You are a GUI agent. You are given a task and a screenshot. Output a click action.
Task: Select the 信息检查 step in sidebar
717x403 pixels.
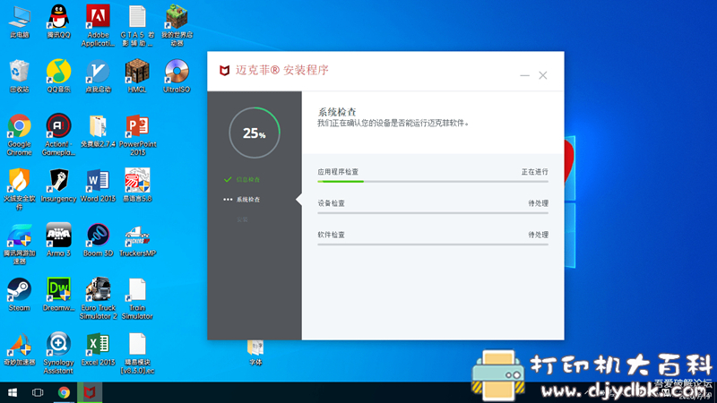pyautogui.click(x=242, y=180)
